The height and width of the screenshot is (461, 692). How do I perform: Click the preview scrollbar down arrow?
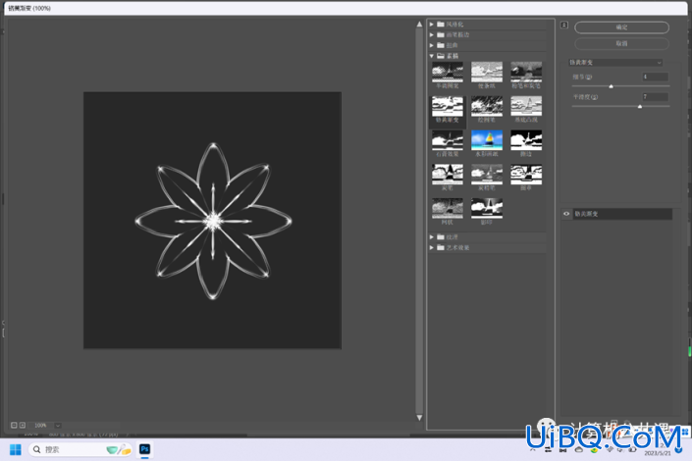click(419, 417)
